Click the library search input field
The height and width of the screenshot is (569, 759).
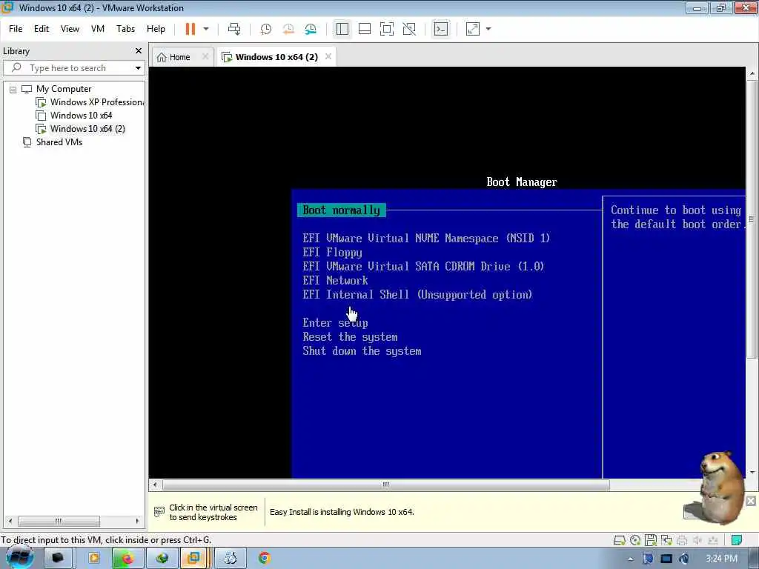tap(67, 68)
